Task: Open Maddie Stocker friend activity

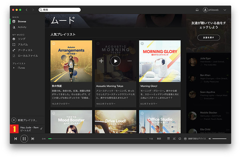Action: click(x=209, y=116)
